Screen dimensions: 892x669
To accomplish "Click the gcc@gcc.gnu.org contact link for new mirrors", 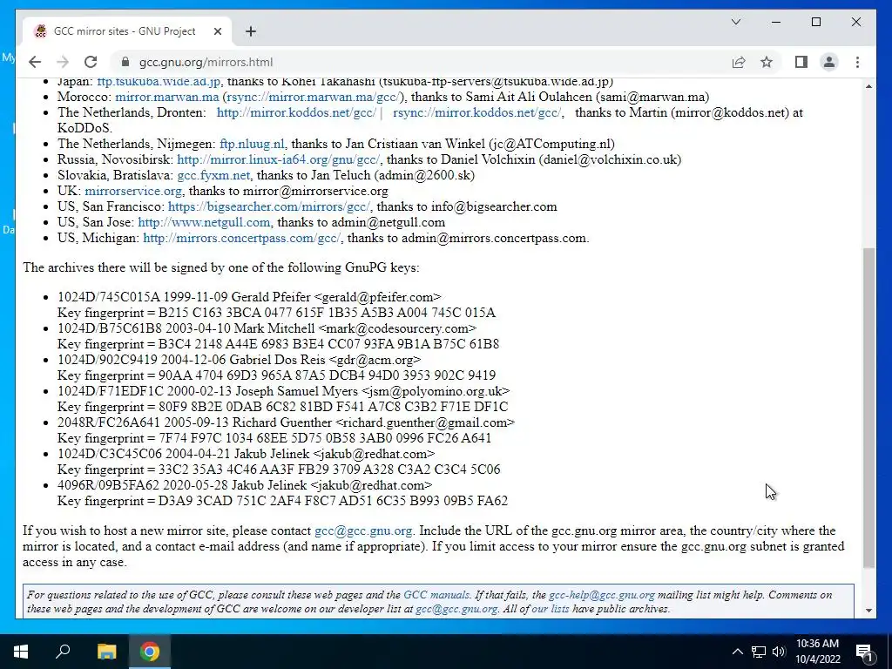I will pyautogui.click(x=363, y=530).
